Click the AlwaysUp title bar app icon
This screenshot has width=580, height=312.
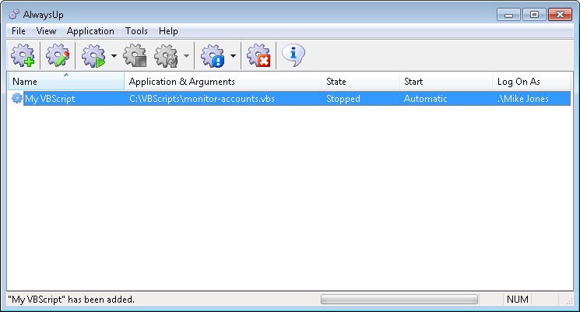[x=14, y=15]
